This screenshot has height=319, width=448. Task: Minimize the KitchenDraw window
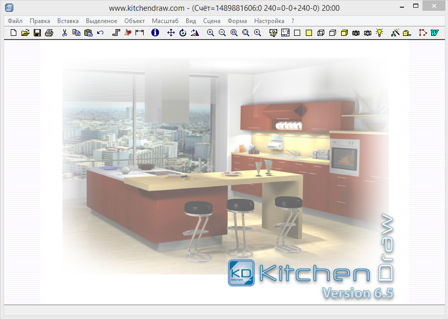tap(402, 7)
